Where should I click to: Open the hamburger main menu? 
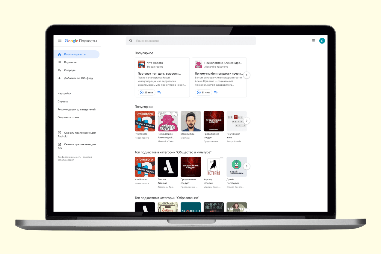click(x=60, y=41)
